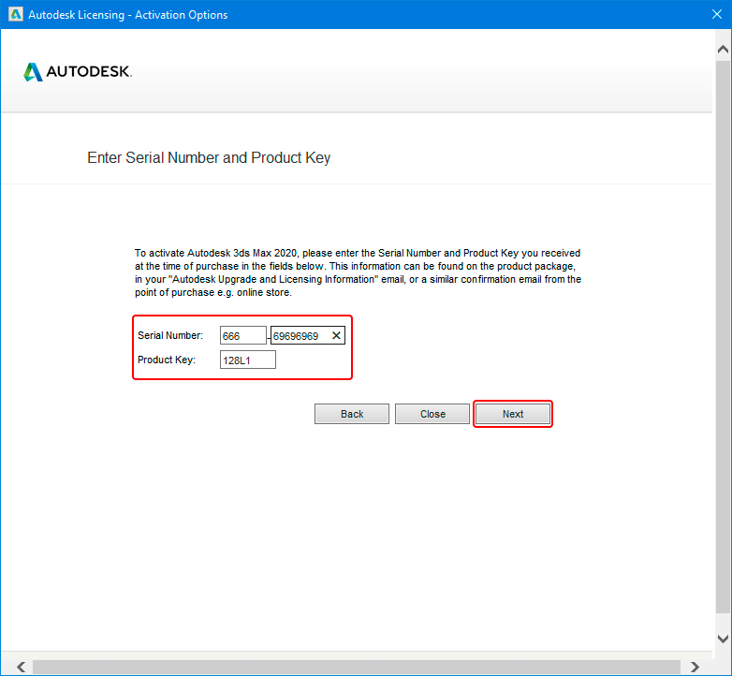Screen dimensions: 732x676
Task: Click the Autodesk app icon in title bar
Action: [x=15, y=14]
